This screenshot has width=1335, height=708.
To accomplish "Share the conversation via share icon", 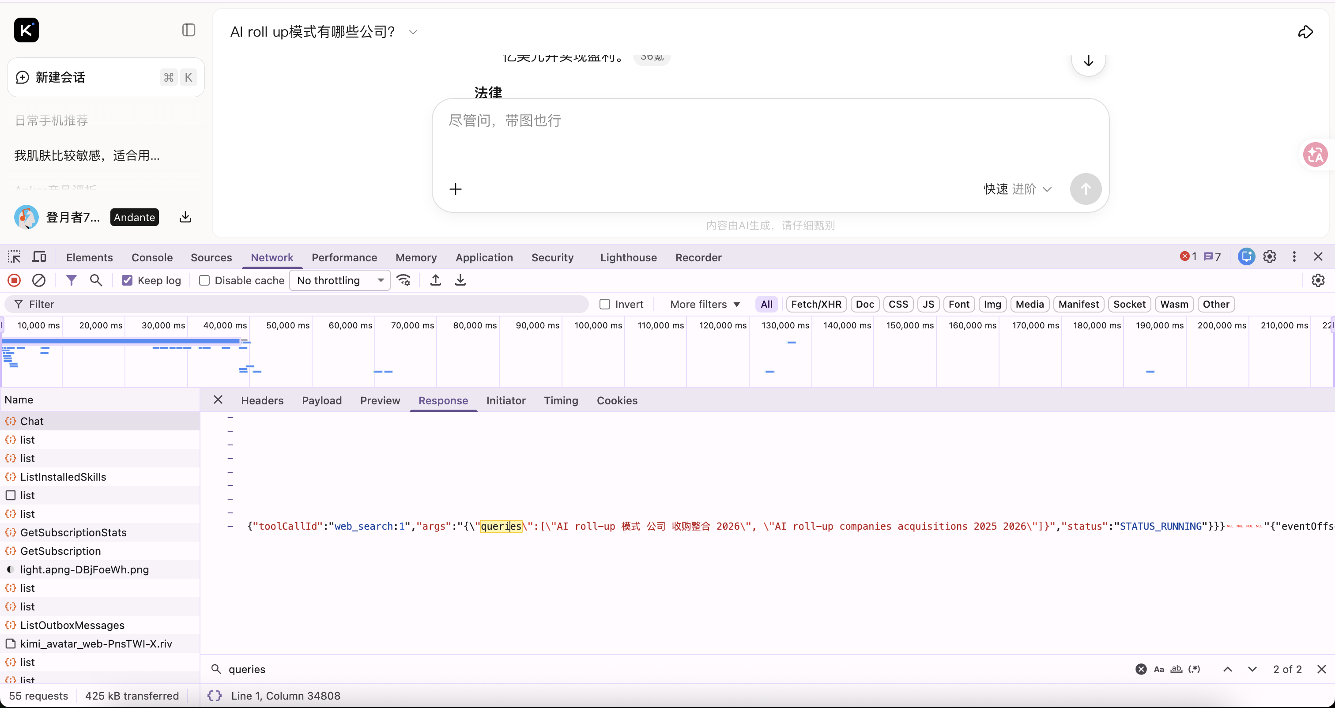I will pos(1305,32).
